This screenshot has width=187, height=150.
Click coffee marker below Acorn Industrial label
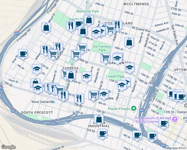(102, 133)
